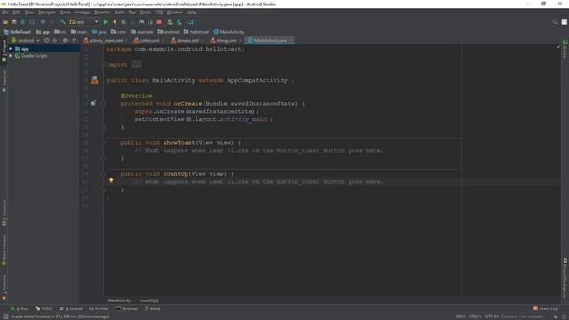Expand the folded import statement
Viewport: 569px width, 320px height.
136,65
